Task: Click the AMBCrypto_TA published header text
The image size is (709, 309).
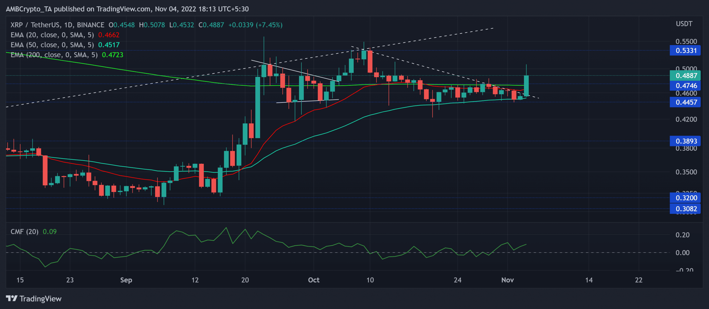Action: [127, 9]
